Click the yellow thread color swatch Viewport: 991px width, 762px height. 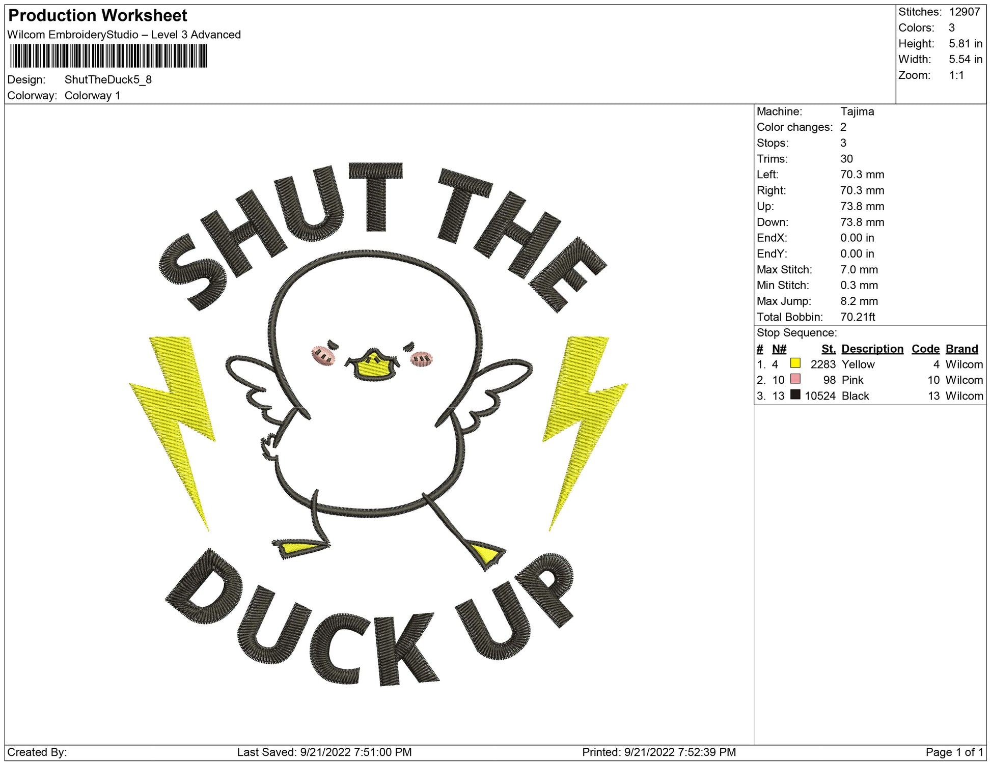795,363
